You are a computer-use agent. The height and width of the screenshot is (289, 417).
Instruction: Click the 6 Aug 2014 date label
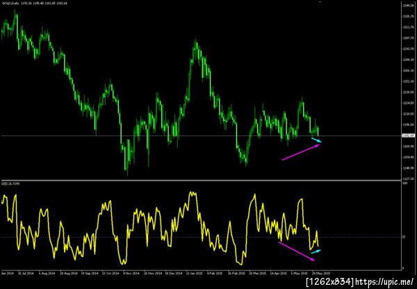click(x=47, y=273)
